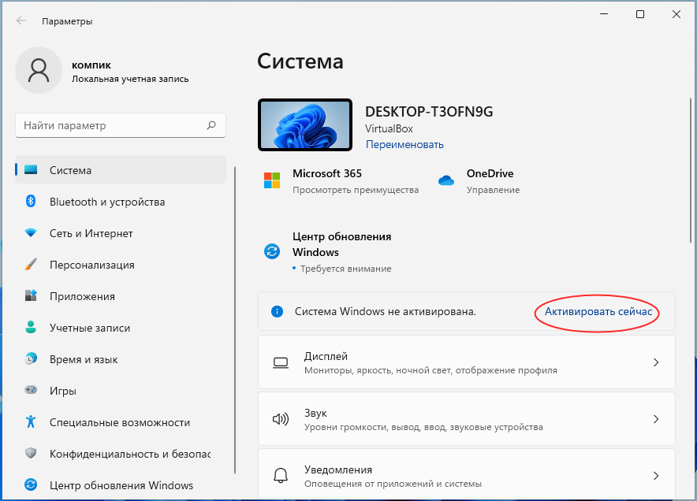Open Time and language clock icon

point(31,359)
